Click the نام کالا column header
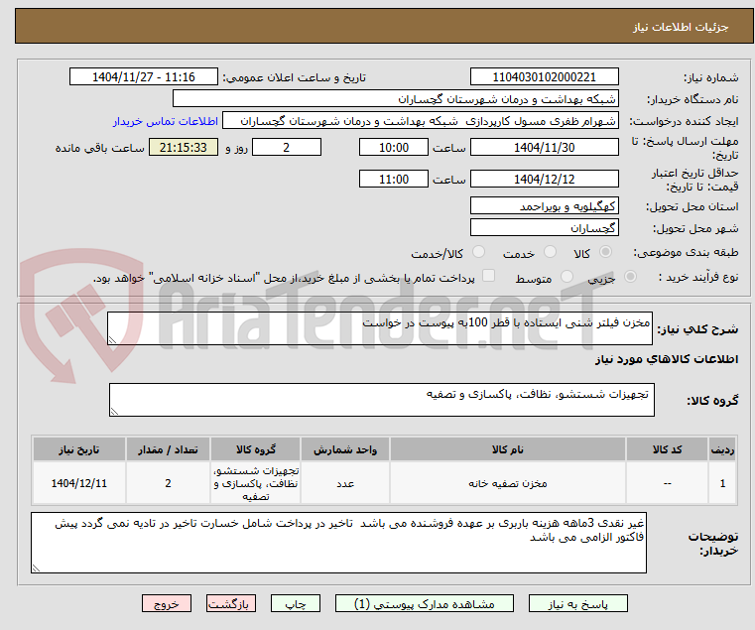This screenshot has height=630, width=755. pos(508,449)
